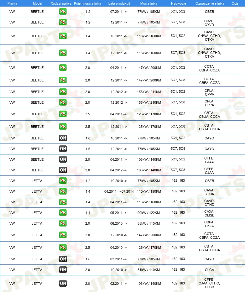Click petrol icon in Jetta 2.5 04.2010 row

pos(63,247)
